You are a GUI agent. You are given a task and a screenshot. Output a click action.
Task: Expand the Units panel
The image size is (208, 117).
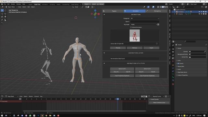point(179,60)
